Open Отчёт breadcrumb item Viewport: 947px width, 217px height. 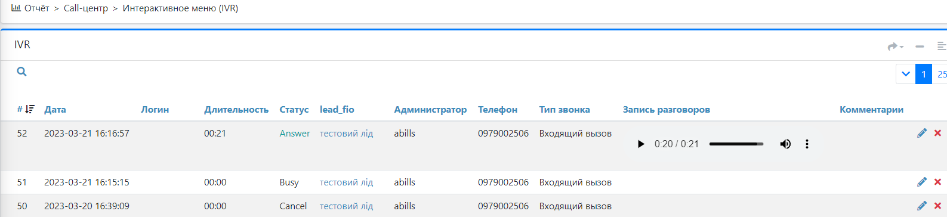pyautogui.click(x=30, y=8)
